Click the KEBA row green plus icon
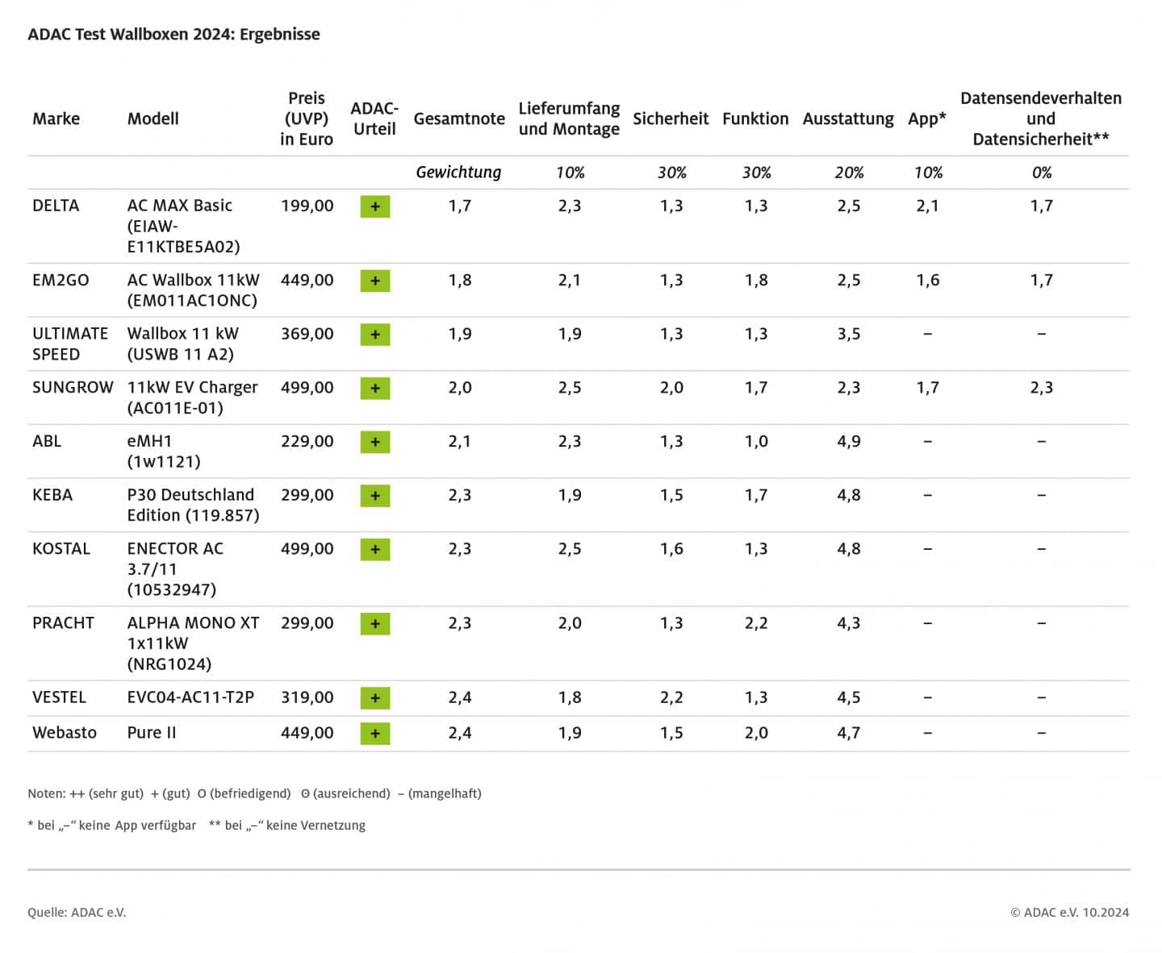 pyautogui.click(x=374, y=496)
